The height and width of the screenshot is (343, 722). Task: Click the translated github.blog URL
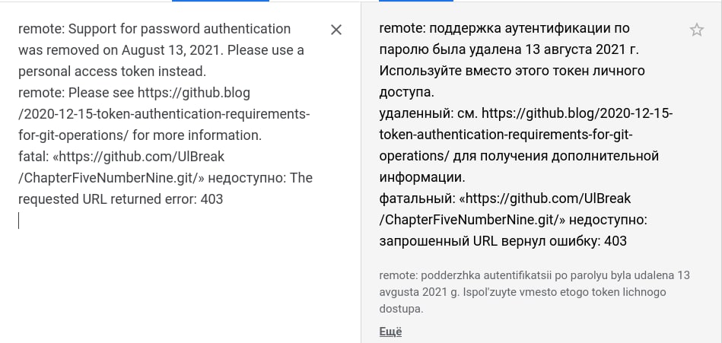526,135
